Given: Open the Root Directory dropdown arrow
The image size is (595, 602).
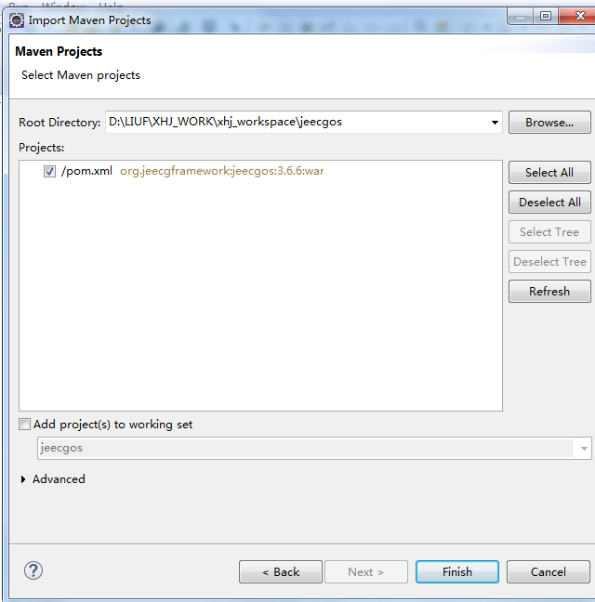Looking at the screenshot, I should tap(495, 123).
